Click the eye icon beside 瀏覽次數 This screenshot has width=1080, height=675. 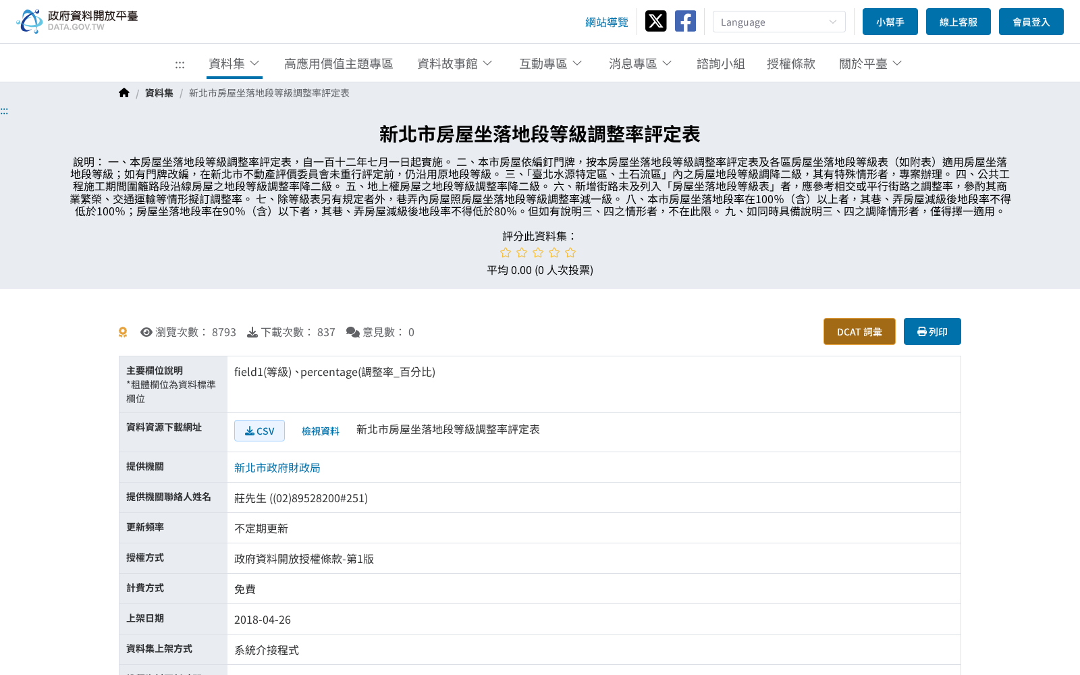pos(146,332)
